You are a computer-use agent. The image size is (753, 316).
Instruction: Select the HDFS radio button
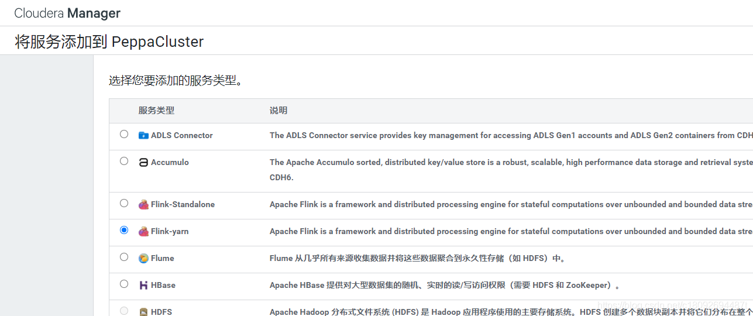click(x=124, y=311)
